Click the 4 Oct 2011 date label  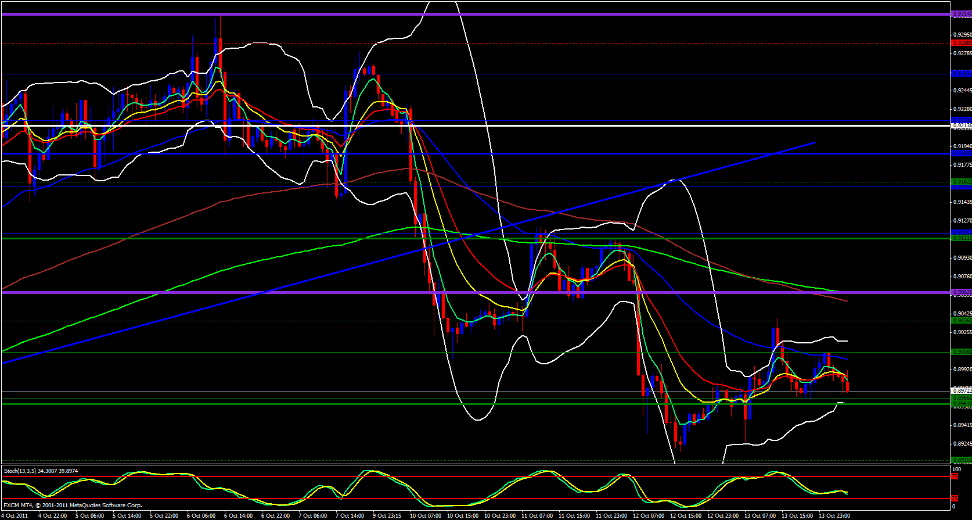(16, 515)
